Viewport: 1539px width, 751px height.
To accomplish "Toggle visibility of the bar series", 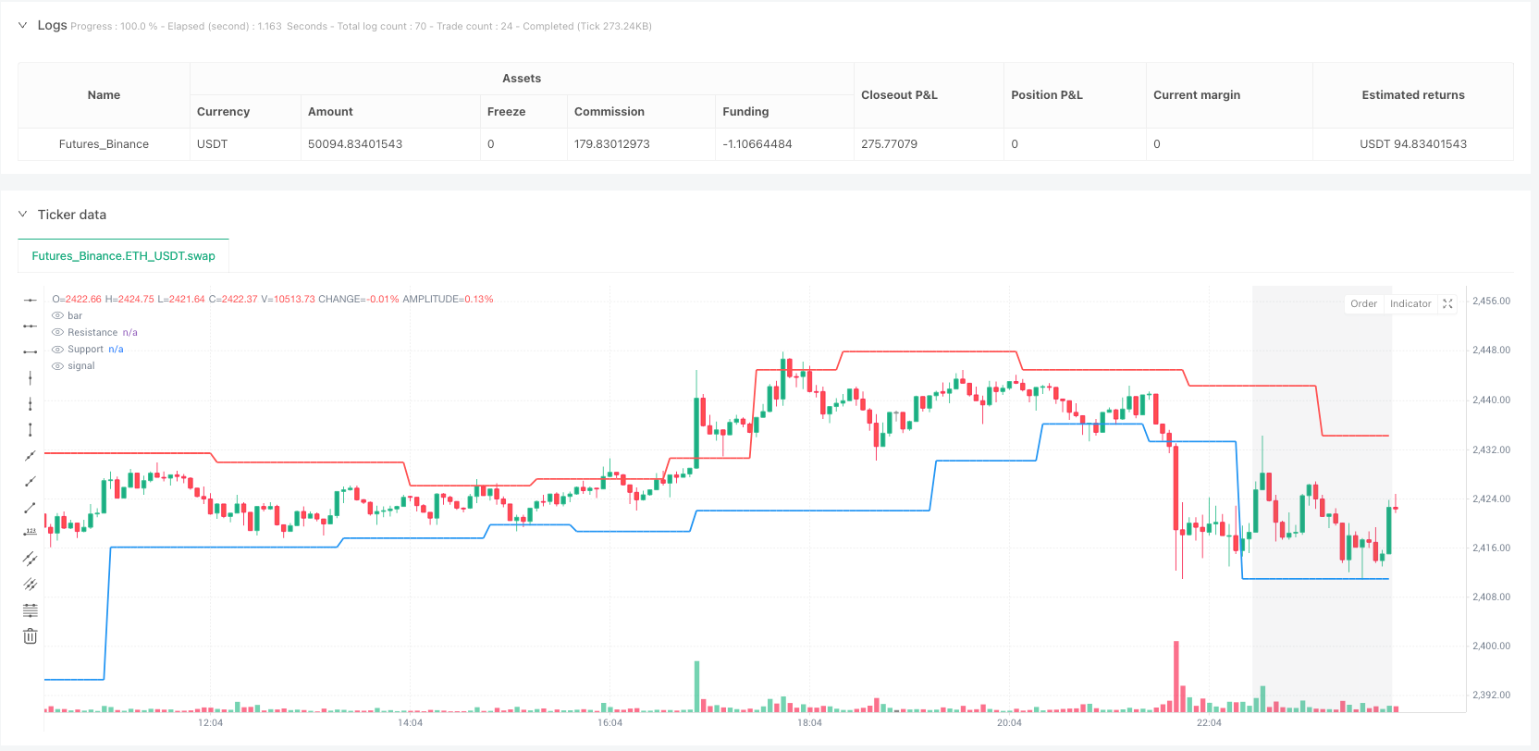I will (58, 316).
